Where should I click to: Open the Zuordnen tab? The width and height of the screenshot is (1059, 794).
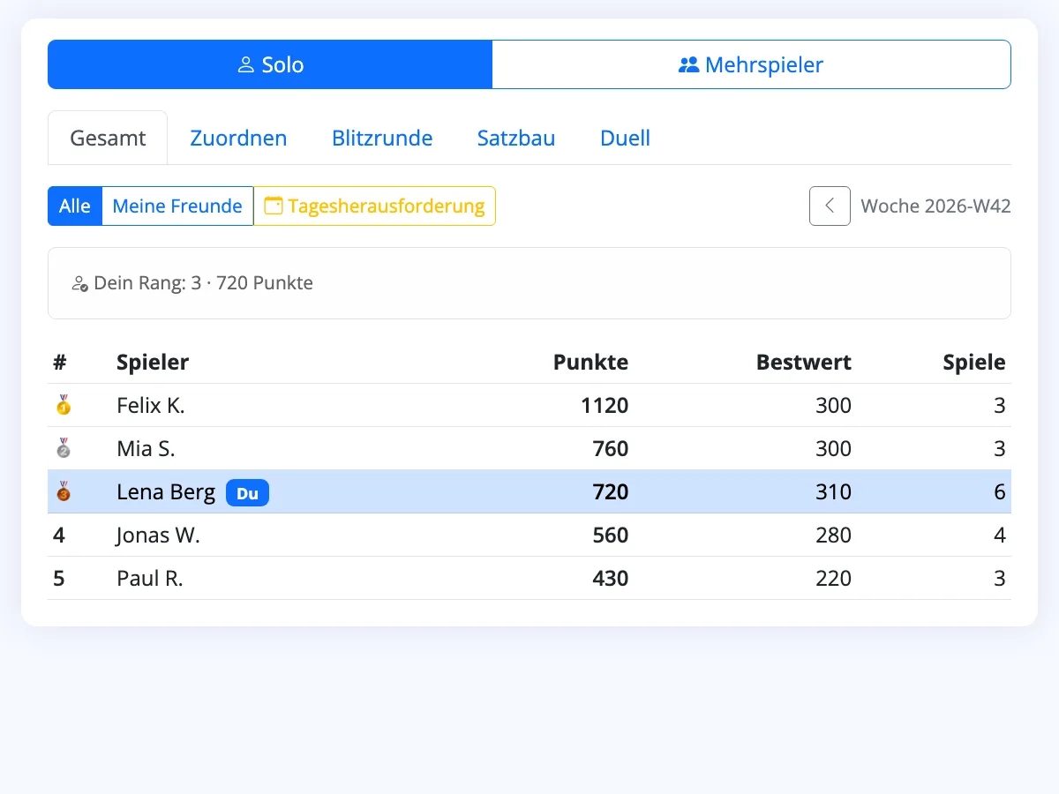tap(238, 138)
